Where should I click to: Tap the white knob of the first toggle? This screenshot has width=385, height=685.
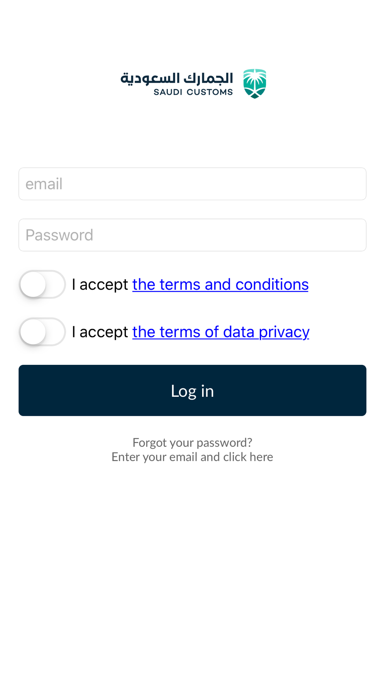(33, 284)
